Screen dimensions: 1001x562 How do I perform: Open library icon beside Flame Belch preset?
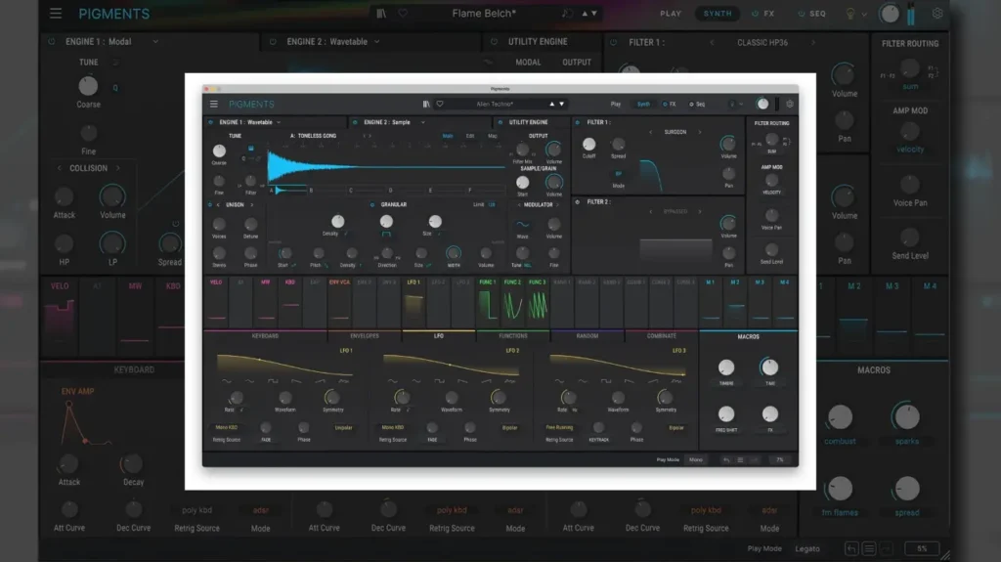coord(381,14)
